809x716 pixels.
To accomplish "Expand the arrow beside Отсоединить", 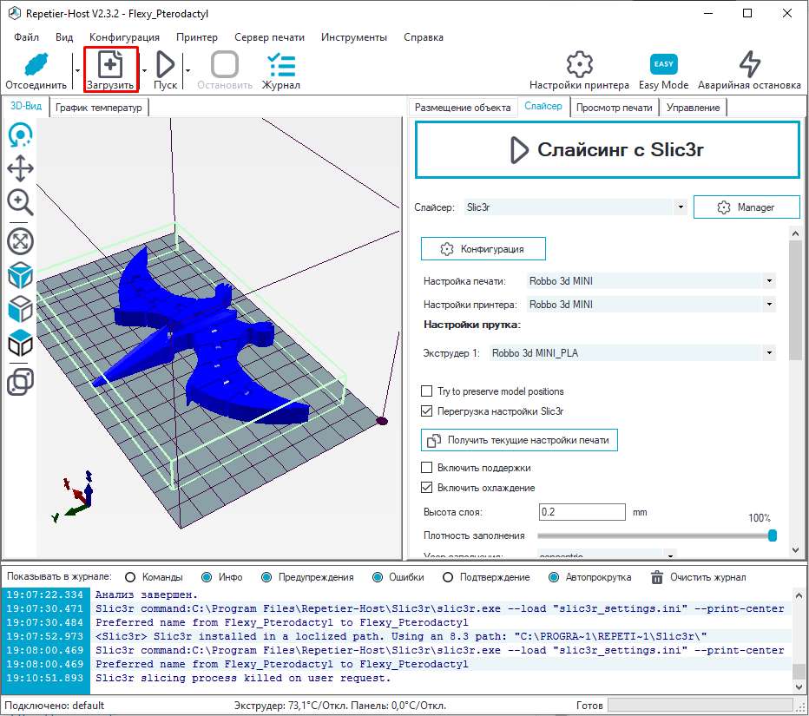I will pyautogui.click(x=77, y=70).
